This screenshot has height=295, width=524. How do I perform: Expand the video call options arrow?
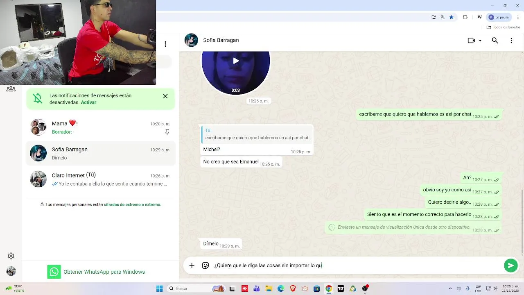tap(480, 41)
